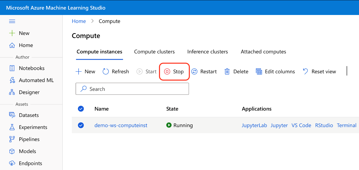Collapse the hamburger navigation menu
This screenshot has width=359, height=170.
pos(12,21)
